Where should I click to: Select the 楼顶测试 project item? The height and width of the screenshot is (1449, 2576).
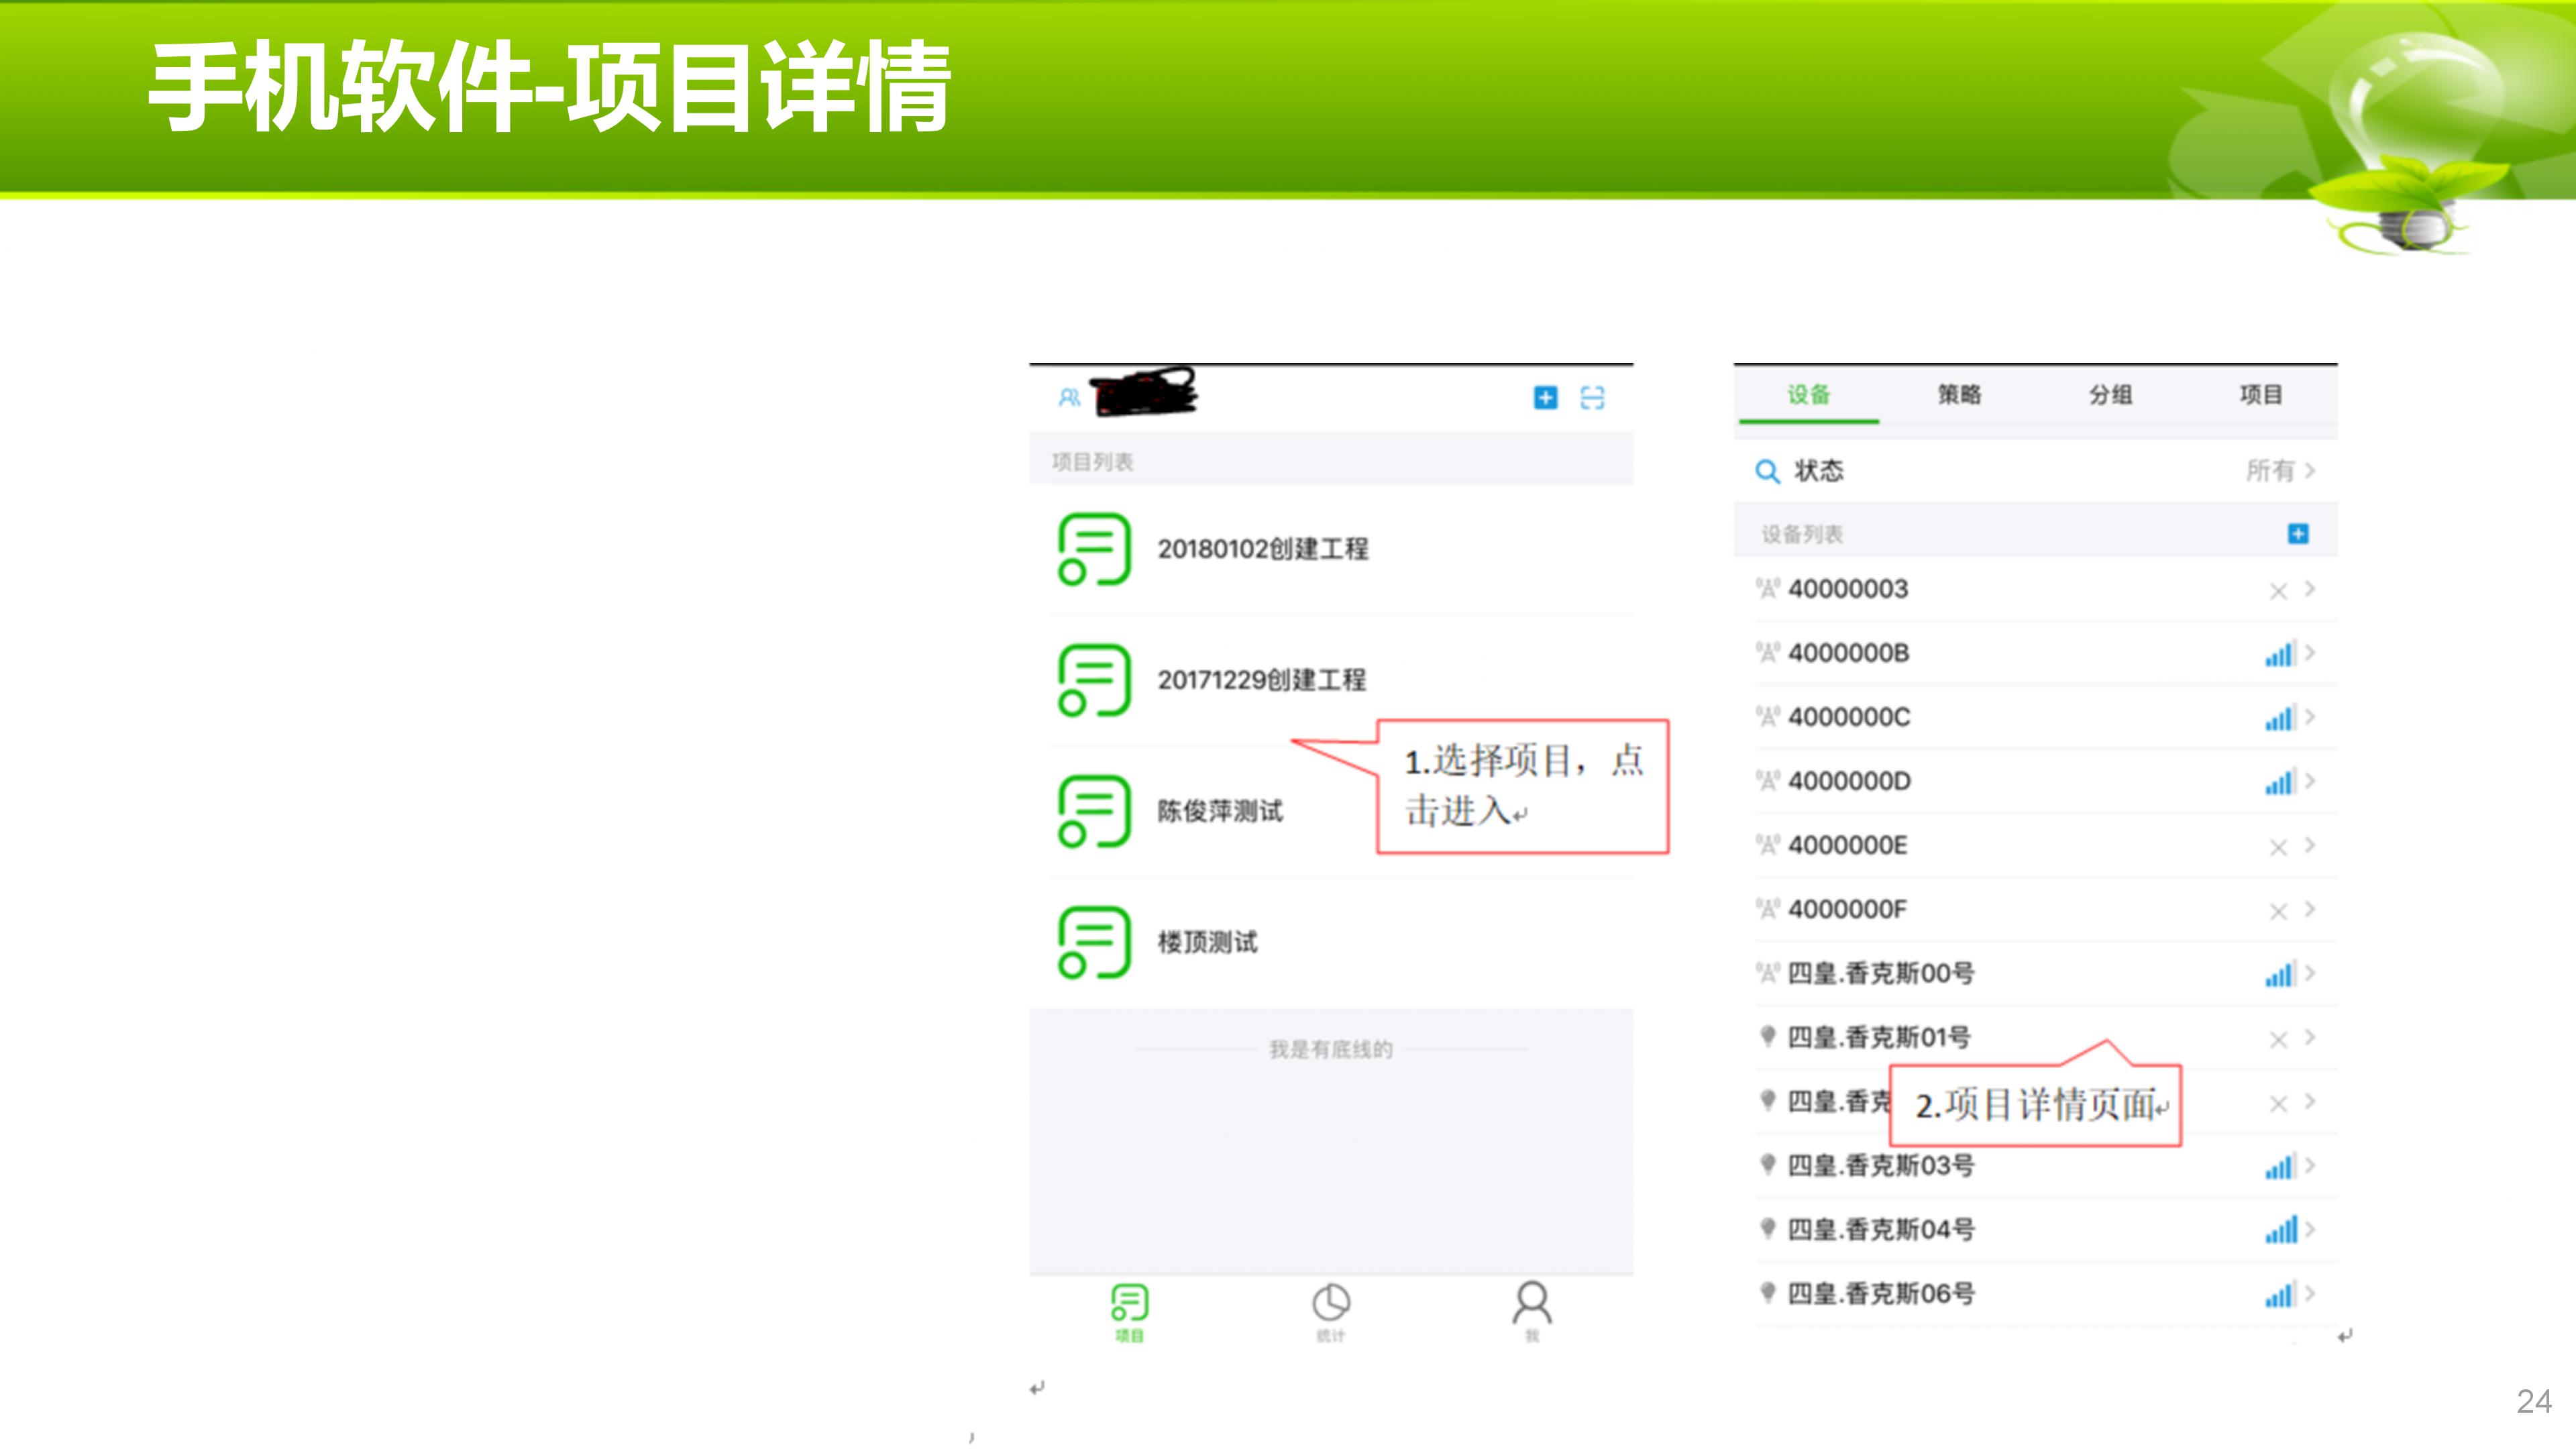pos(1207,942)
